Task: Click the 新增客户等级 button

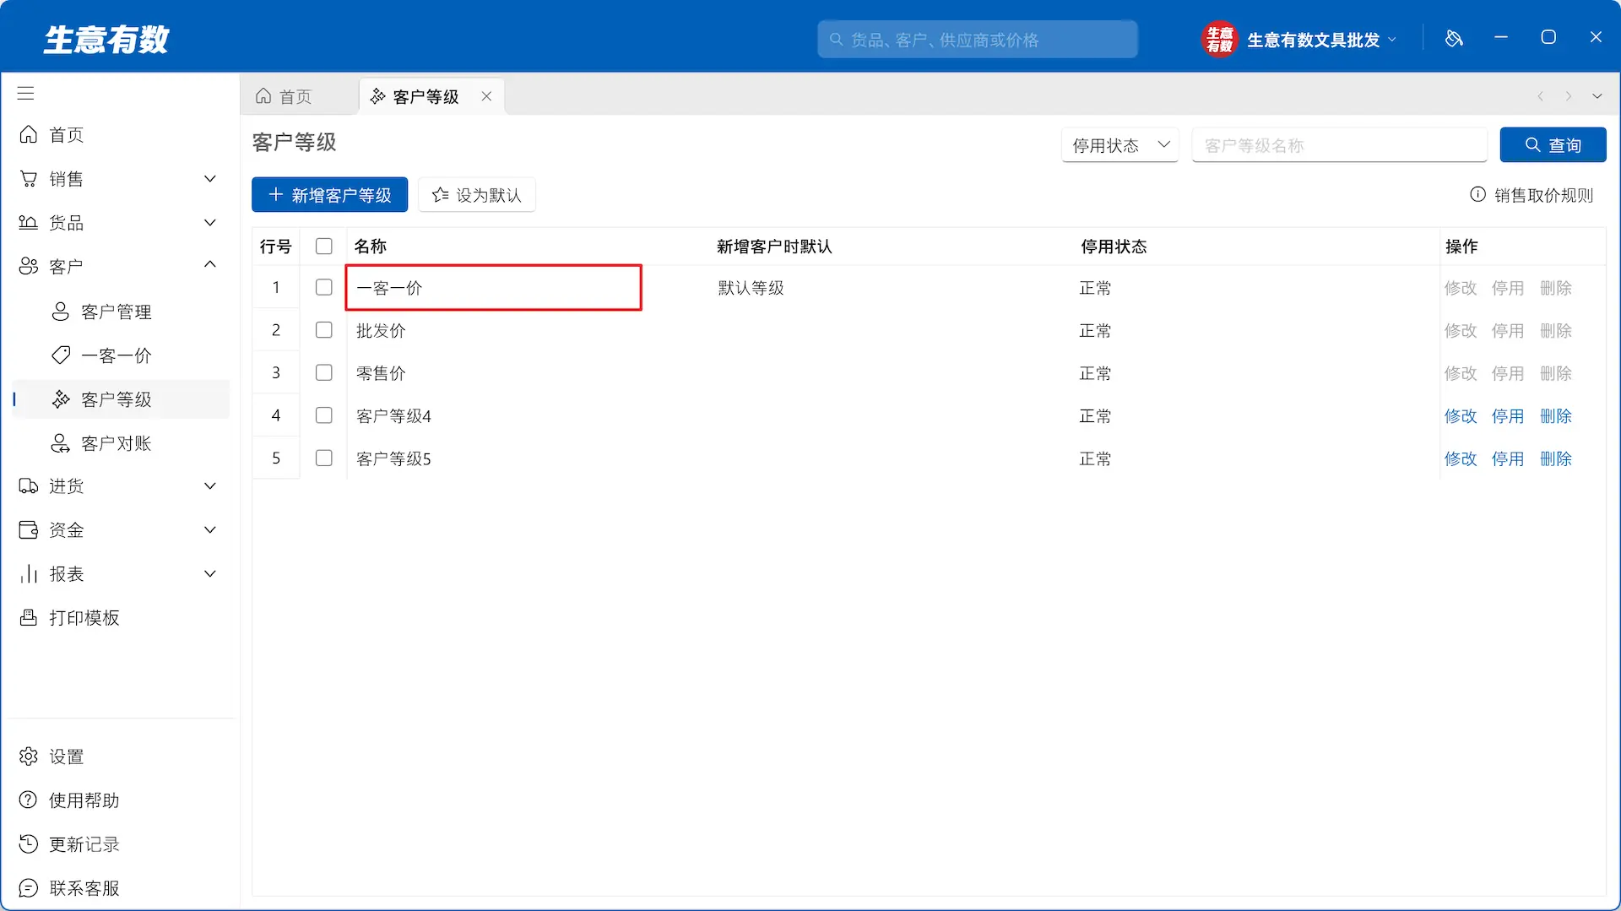Action: 329,195
